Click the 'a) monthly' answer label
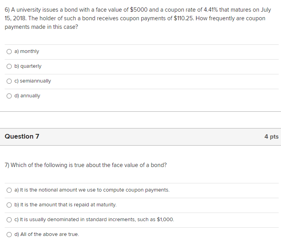The width and height of the screenshot is (281, 248). click(x=26, y=51)
